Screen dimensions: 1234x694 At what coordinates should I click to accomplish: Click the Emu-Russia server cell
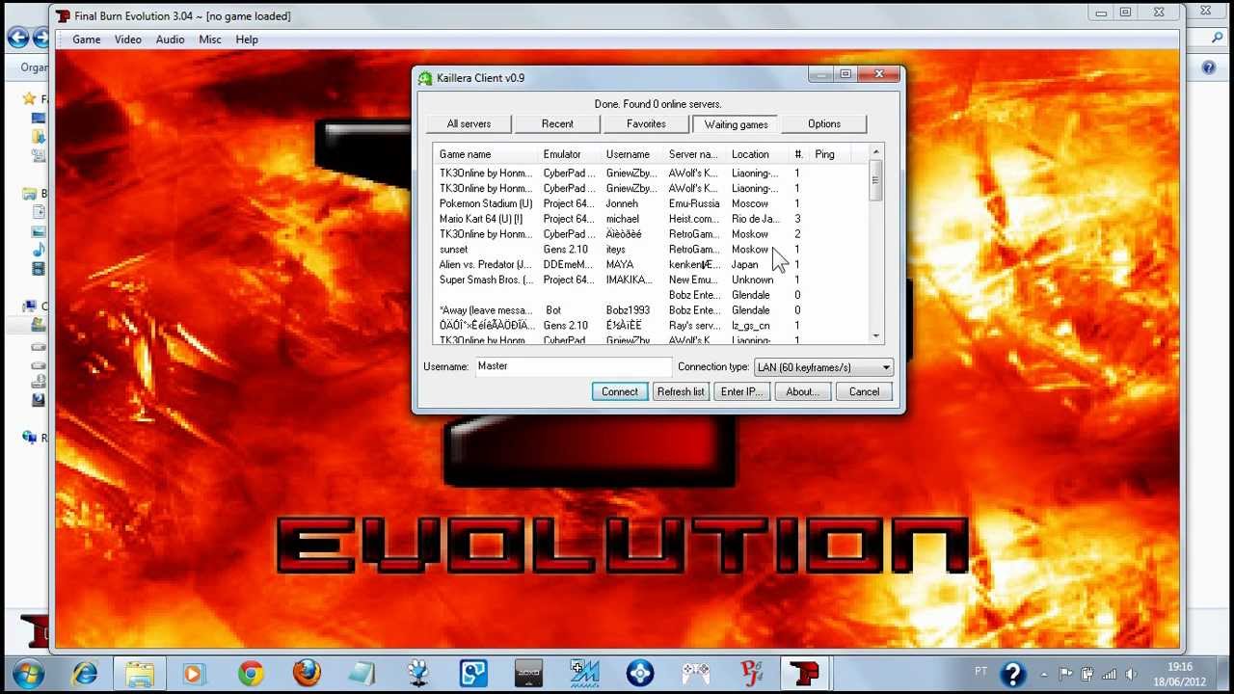[694, 203]
